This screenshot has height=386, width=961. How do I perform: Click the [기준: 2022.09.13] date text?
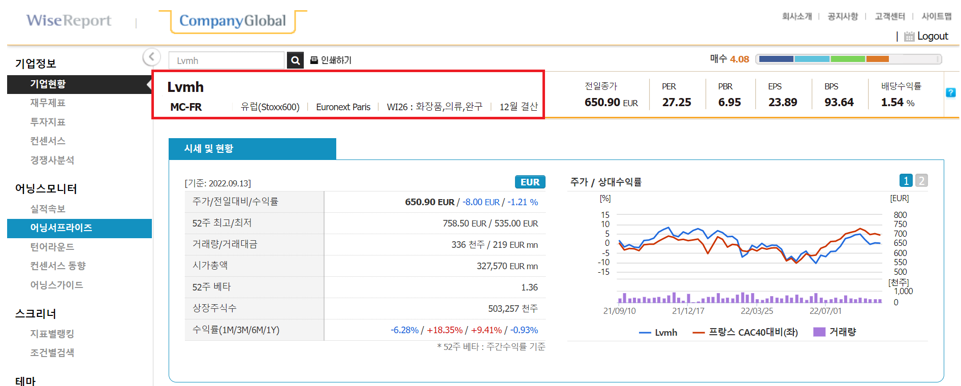[x=218, y=183]
